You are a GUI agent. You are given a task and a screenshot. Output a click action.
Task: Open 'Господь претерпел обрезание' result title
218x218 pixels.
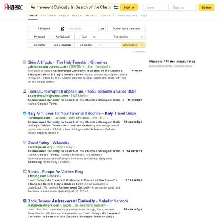82,92
